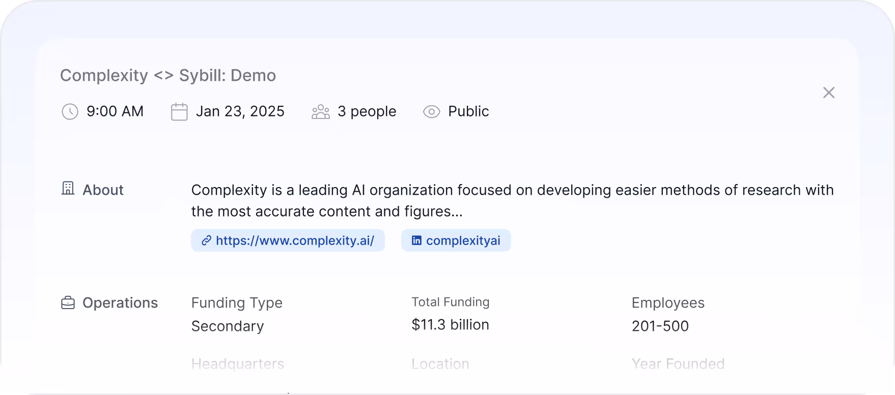This screenshot has height=395, width=895.
Task: Click the calendar icon next to Jan 23, 2025
Action: coord(179,111)
